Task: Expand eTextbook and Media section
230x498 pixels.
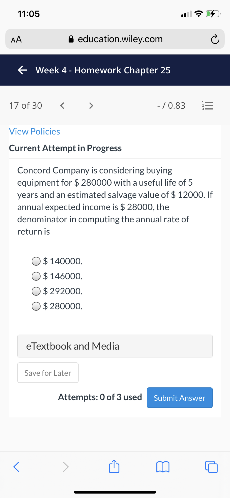Action: tap(115, 346)
